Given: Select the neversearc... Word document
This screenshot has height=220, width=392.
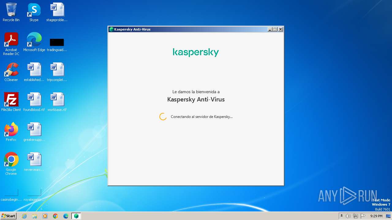Looking at the screenshot, I should pos(34,162).
